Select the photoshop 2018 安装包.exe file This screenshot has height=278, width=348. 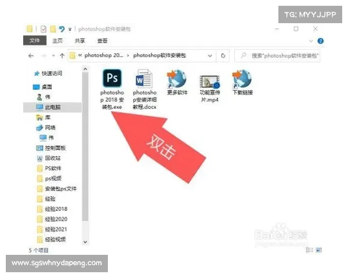pyautogui.click(x=112, y=90)
